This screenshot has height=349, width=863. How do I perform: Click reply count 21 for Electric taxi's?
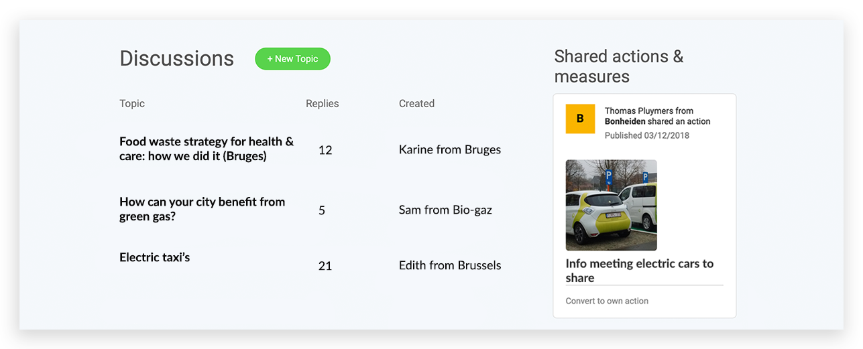(325, 266)
